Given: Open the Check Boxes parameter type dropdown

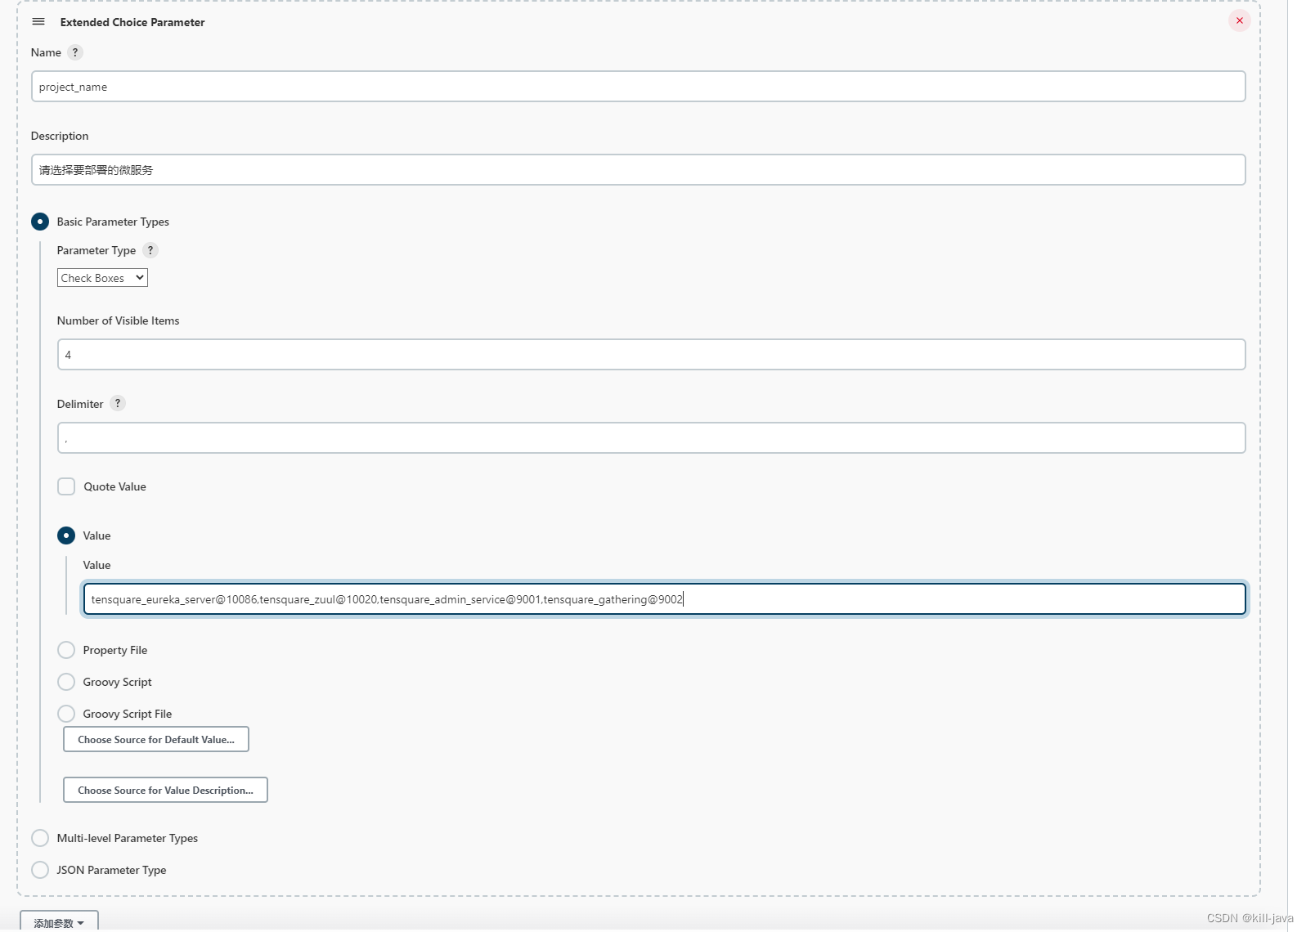Looking at the screenshot, I should 102,278.
